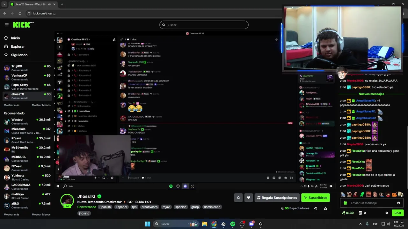
Task: Click the JhossTG live avatar
Action: [67, 201]
